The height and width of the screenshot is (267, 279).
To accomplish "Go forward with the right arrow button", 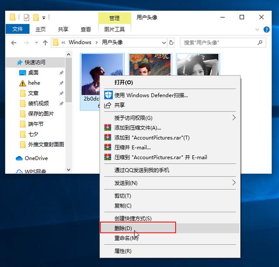I will tap(26, 43).
